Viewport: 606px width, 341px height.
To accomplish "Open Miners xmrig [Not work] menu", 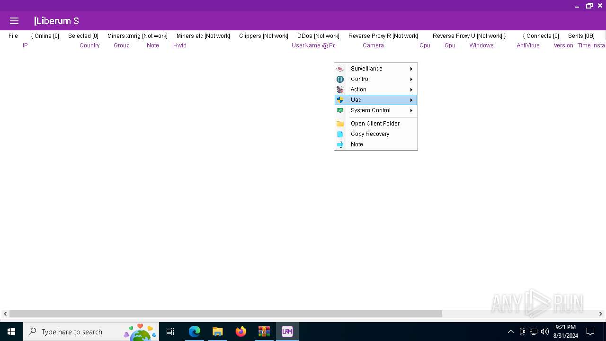I will [x=137, y=36].
